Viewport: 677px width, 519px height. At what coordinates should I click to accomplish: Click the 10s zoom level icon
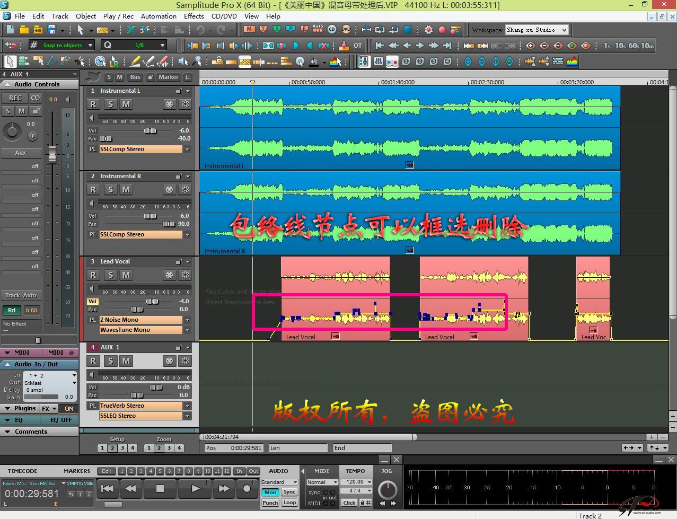click(x=620, y=46)
